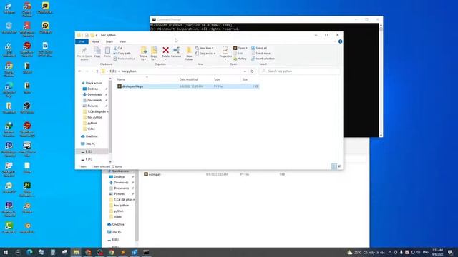This screenshot has height=257, width=458.
Task: Select the di-chuyen-file.py file
Action: coord(187,86)
